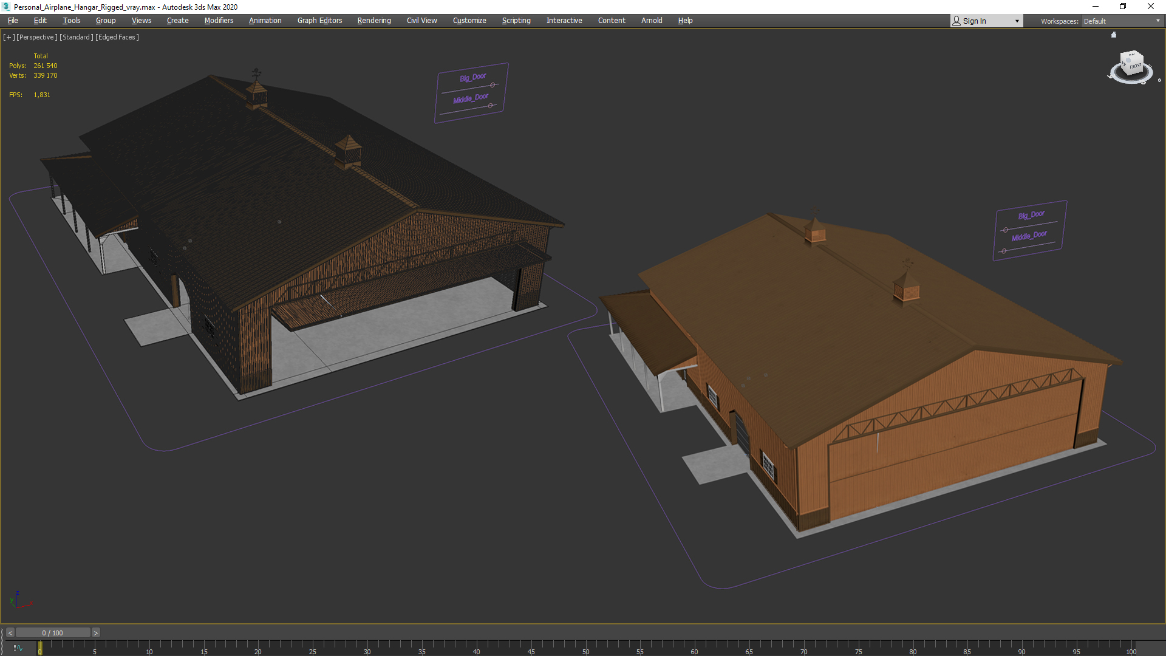
Task: Step time slider to next frame arrow
Action: 95,633
